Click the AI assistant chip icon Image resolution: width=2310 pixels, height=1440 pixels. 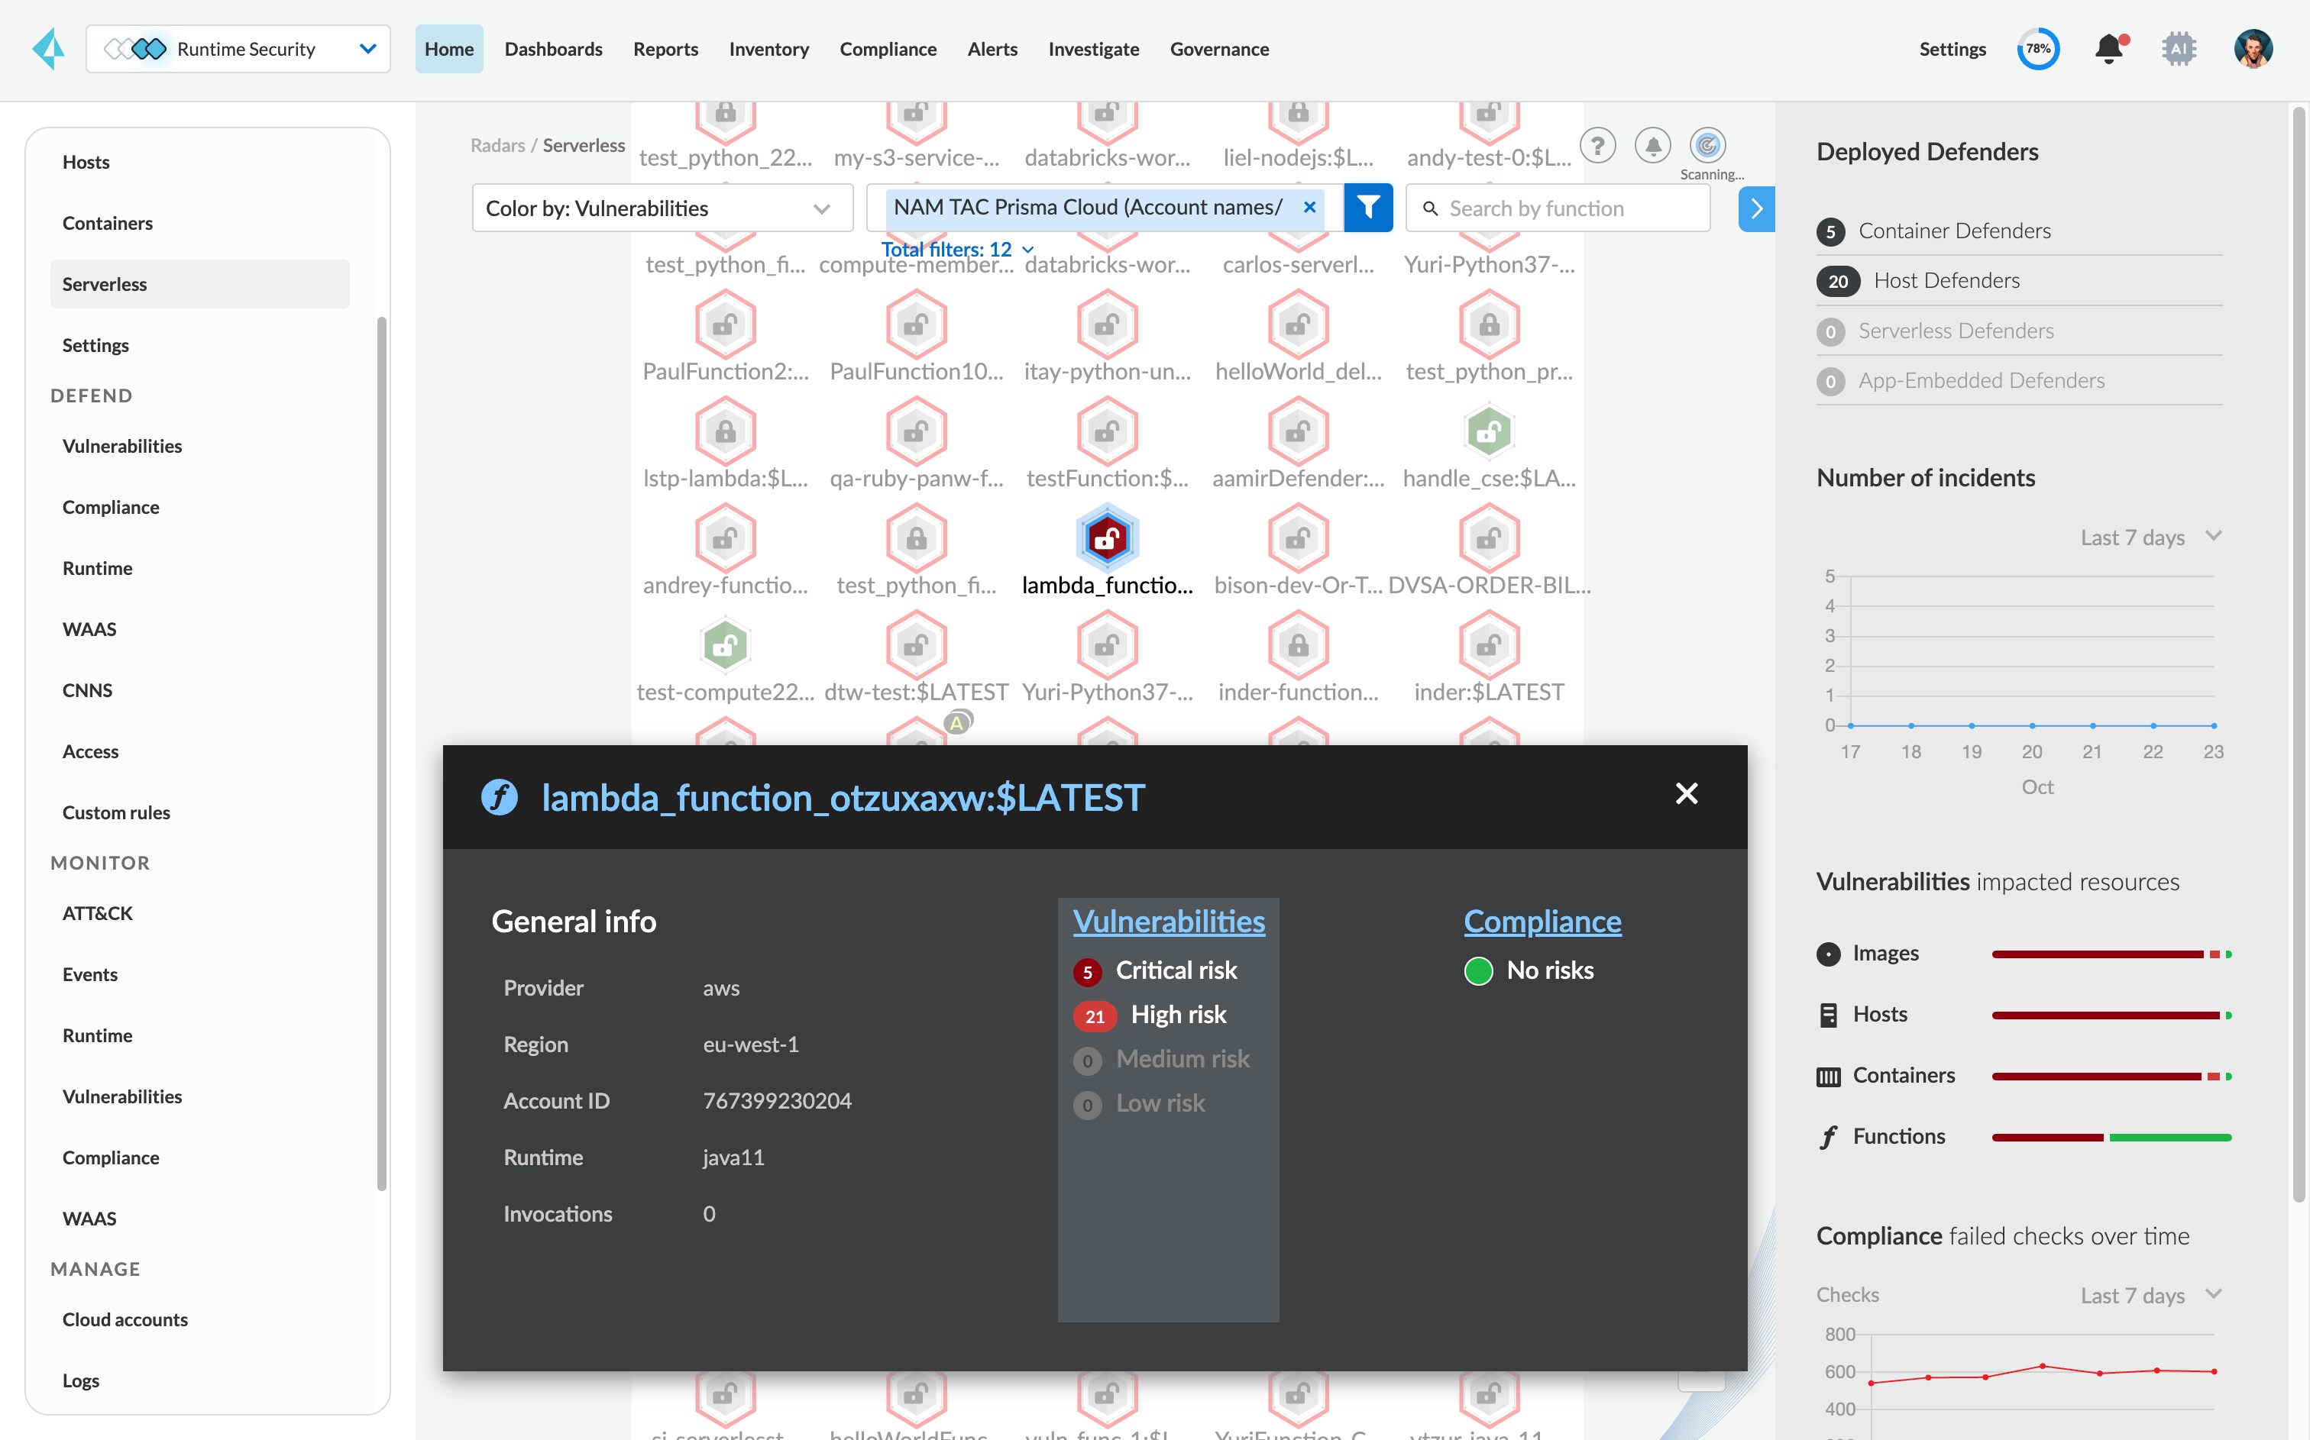(2179, 49)
